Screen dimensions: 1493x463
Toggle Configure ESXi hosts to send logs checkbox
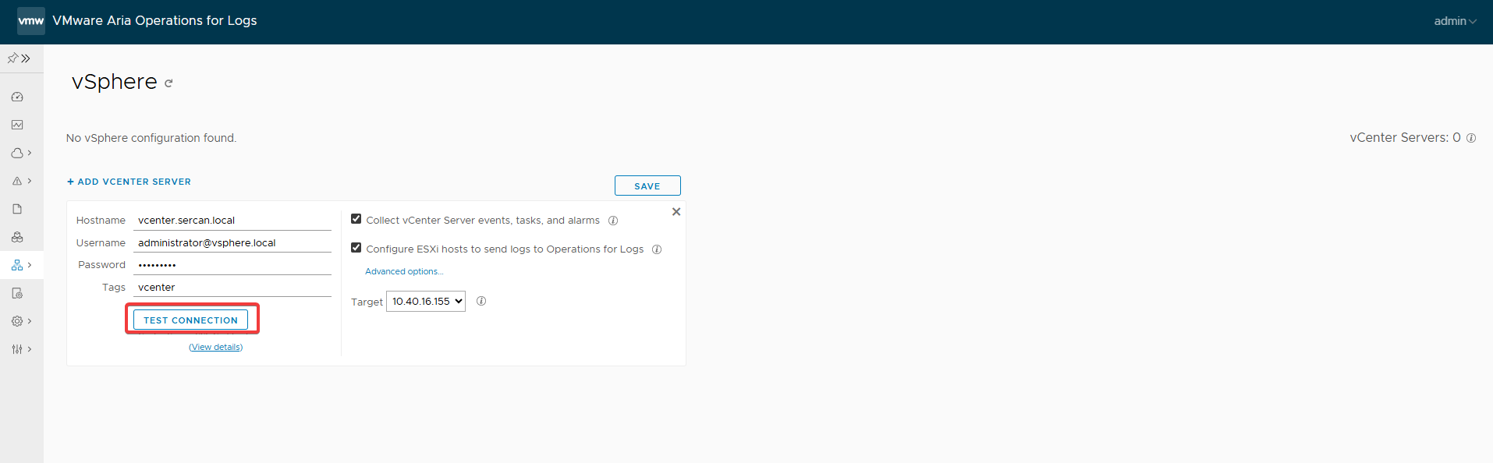click(356, 248)
